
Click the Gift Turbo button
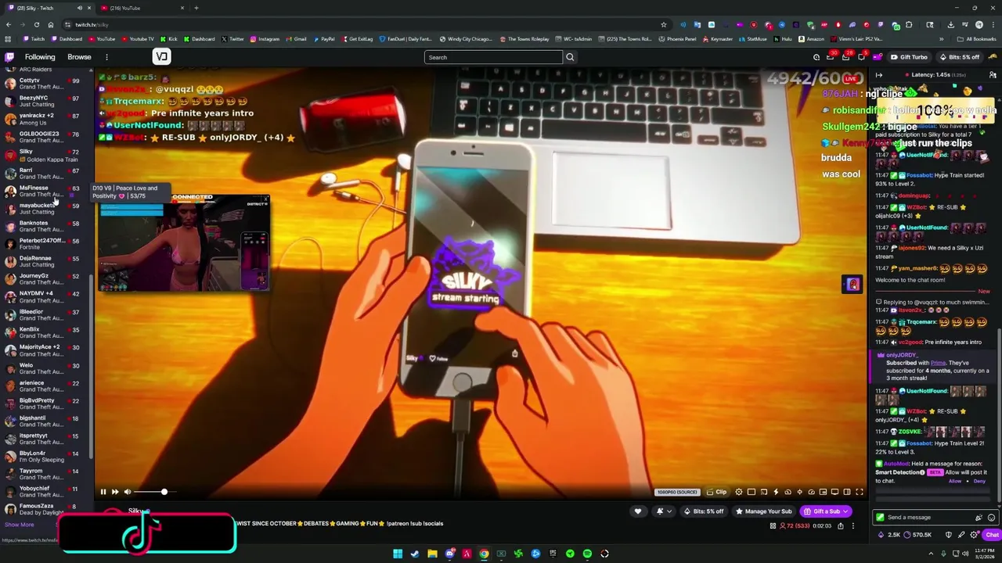tap(909, 57)
